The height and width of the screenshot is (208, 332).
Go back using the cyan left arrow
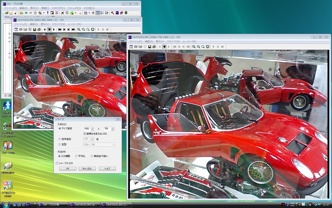tap(26, 13)
